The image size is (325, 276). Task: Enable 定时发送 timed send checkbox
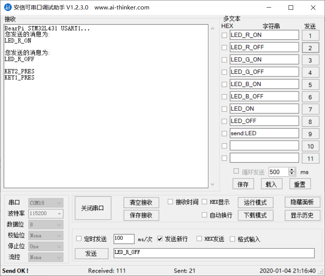79,239
